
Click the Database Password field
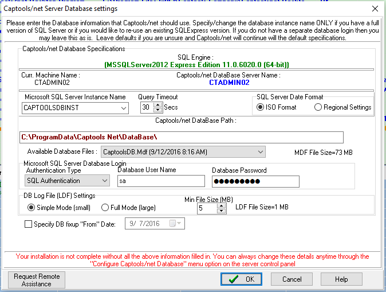tap(255, 181)
